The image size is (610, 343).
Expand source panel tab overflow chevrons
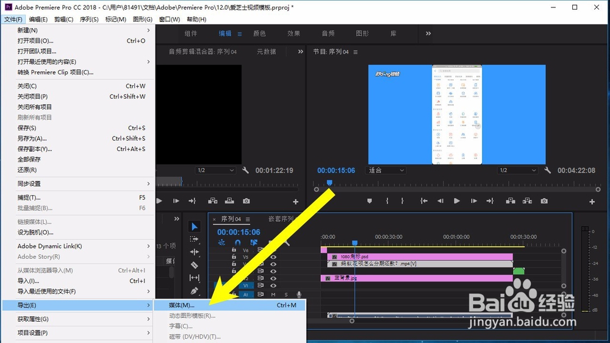coord(300,51)
